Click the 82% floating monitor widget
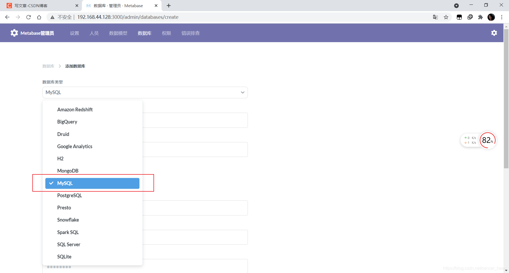 (488, 140)
